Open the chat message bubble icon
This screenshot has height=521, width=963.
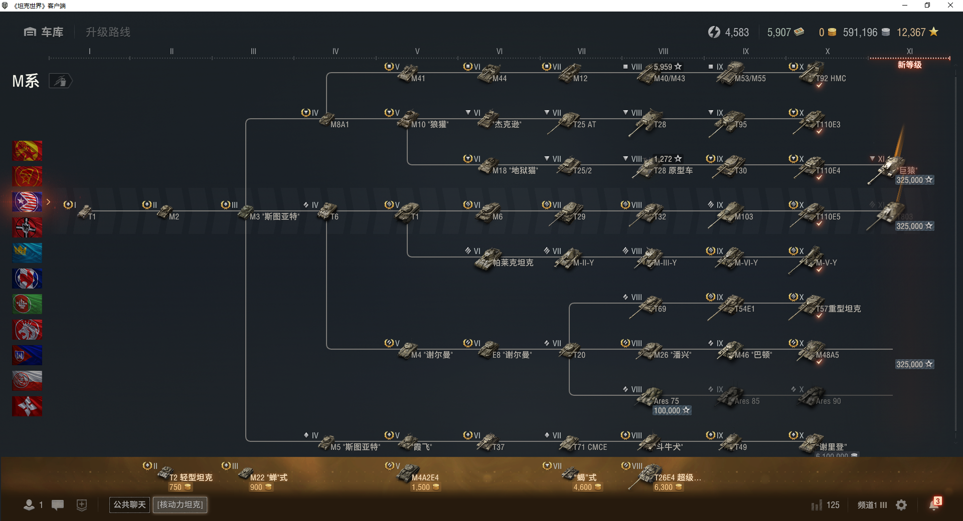(x=58, y=505)
